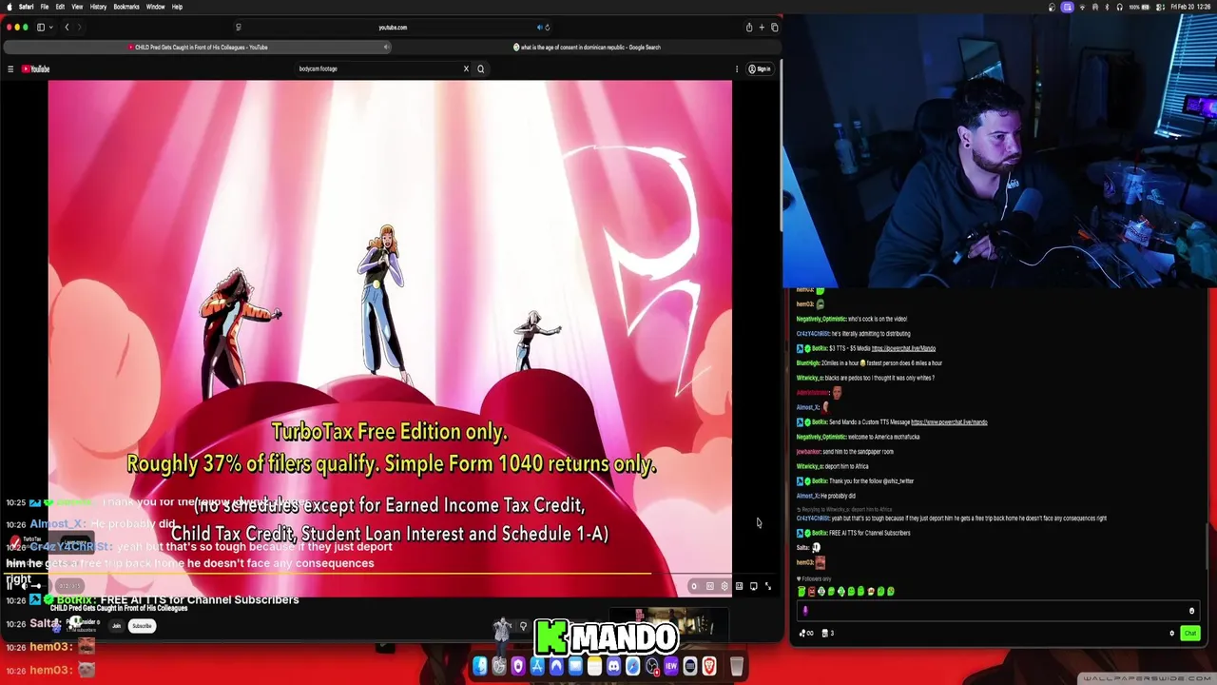
Task: Clear the YouTube search text with the X
Action: pyautogui.click(x=466, y=68)
